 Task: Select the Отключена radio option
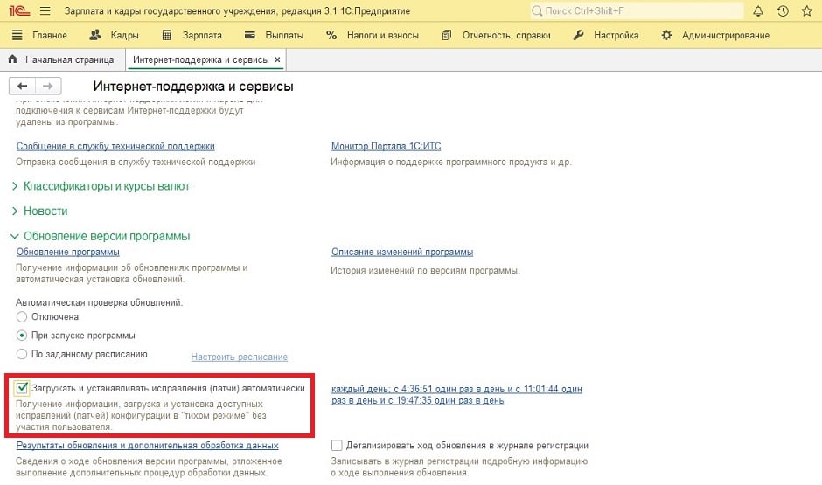[22, 317]
